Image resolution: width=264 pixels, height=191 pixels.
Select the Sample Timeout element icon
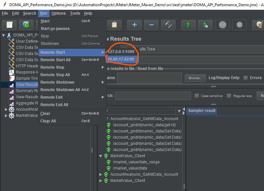point(11,78)
